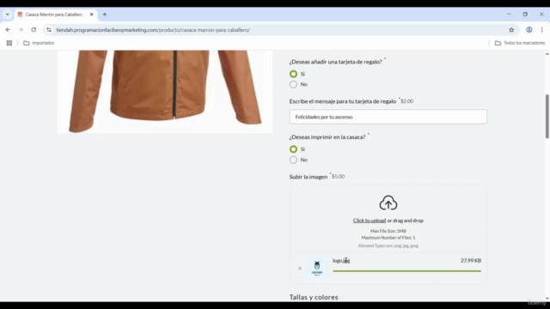
Task: Click 'Max File Size: 5MB' text
Action: [388, 231]
